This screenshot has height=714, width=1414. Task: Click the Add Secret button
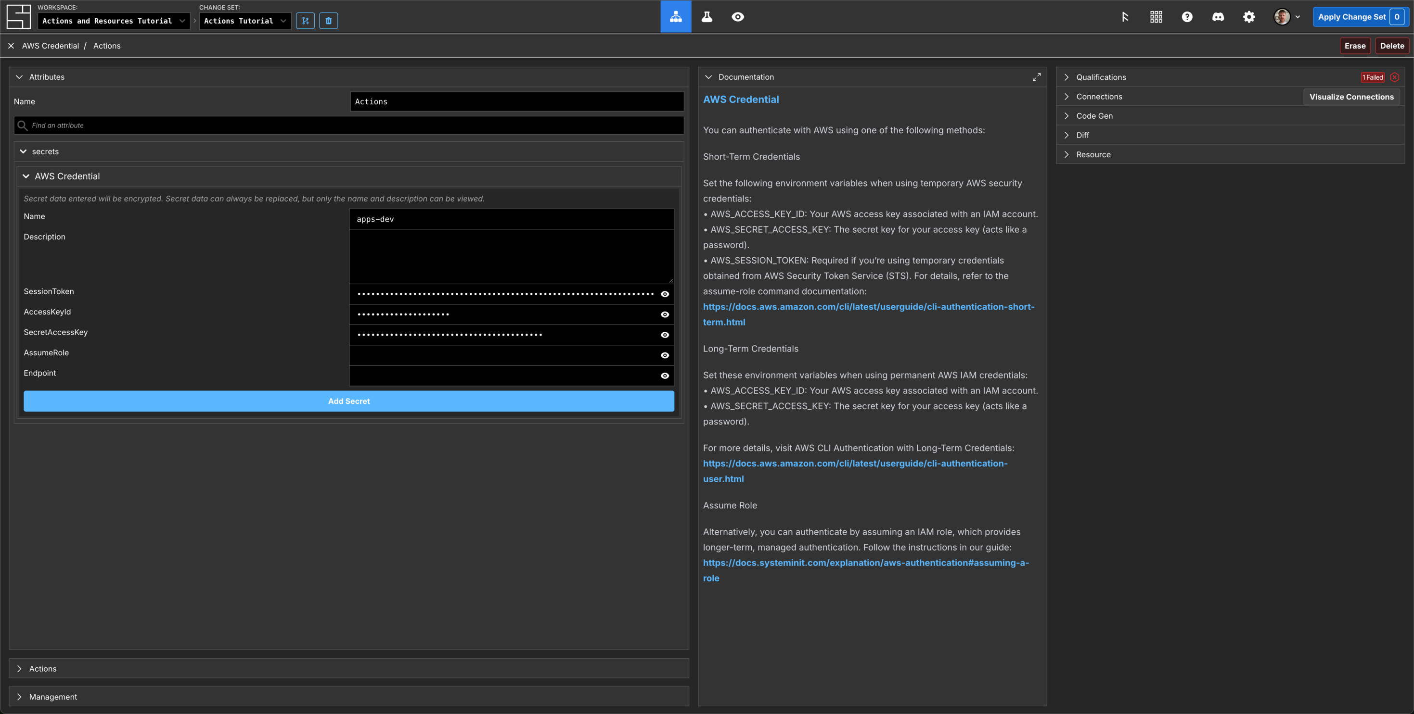click(349, 401)
